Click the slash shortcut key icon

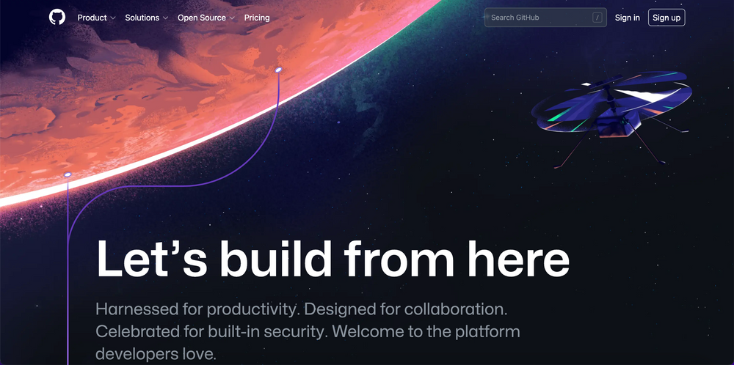[x=597, y=18]
